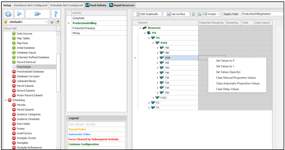Open help with the question mark icon
Screen dimensions: 285x150
[x=56, y=14]
